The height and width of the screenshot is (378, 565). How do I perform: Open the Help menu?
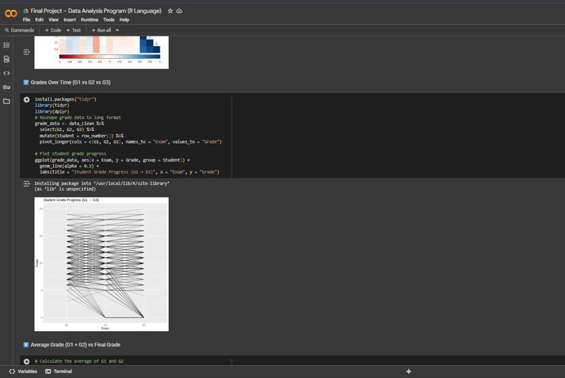(124, 20)
